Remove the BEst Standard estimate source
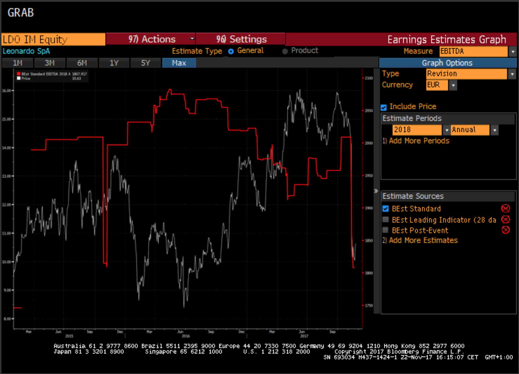Screen dimensions: 519x374 pyautogui.click(x=506, y=208)
